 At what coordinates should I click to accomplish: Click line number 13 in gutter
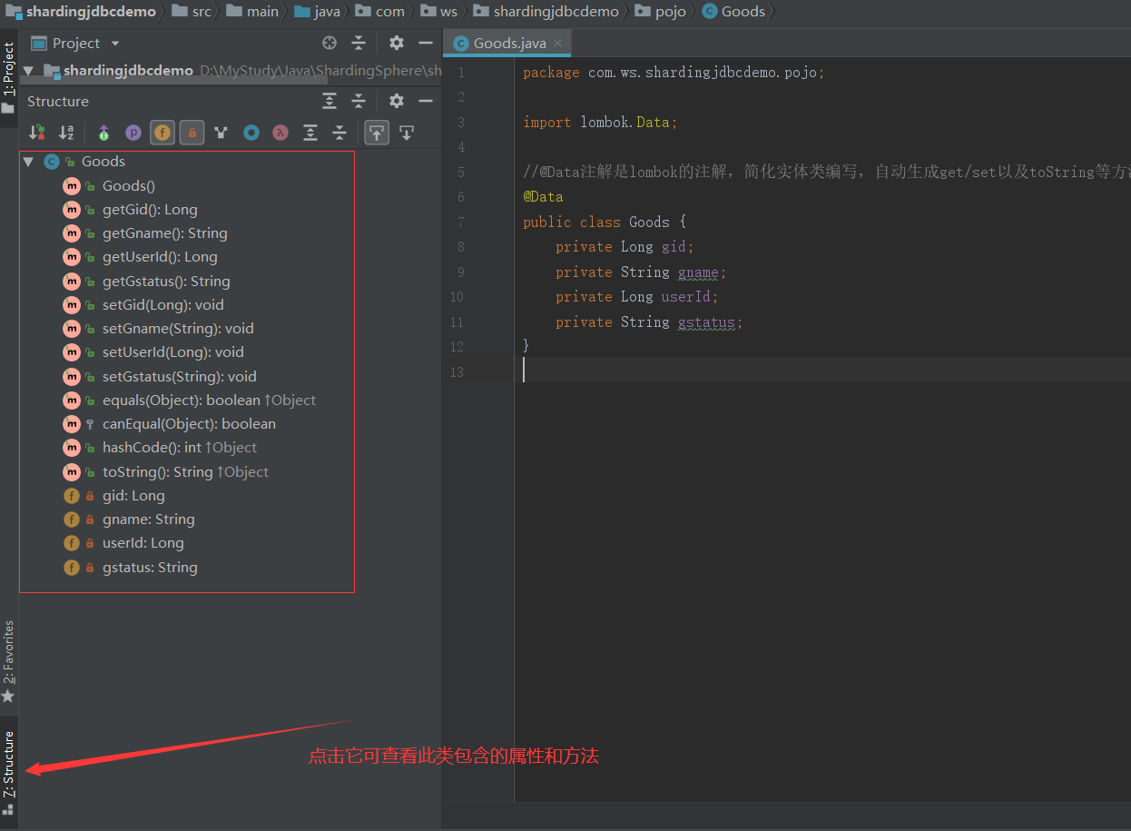point(456,371)
